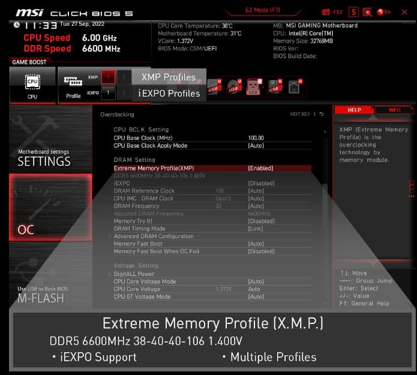The height and width of the screenshot is (375, 417).
Task: Enable iEXPO profile 1 button
Action: tap(107, 92)
